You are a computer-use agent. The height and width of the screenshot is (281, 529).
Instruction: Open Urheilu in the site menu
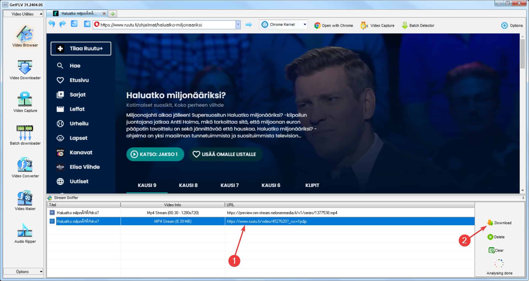[x=72, y=123]
